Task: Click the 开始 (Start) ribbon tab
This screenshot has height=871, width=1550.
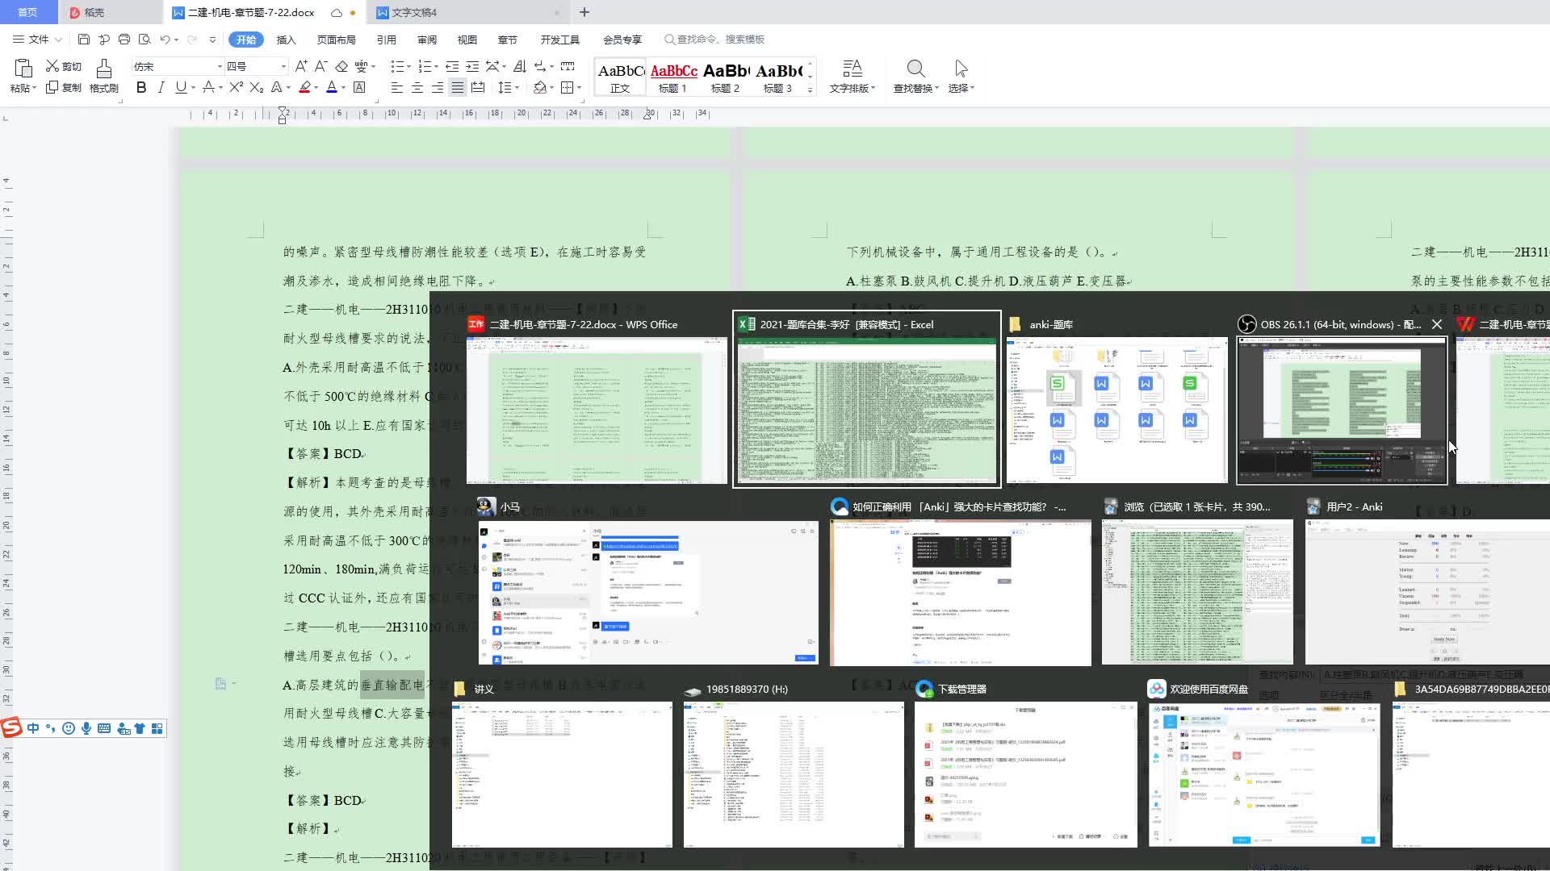Action: (246, 40)
